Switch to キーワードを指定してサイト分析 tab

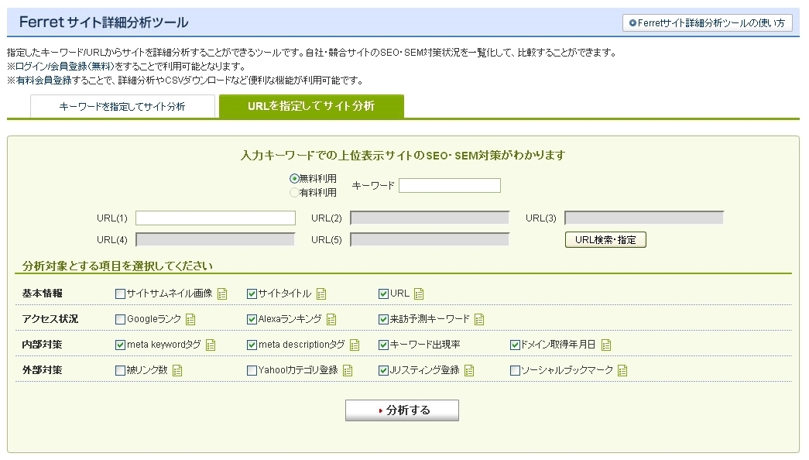(122, 107)
